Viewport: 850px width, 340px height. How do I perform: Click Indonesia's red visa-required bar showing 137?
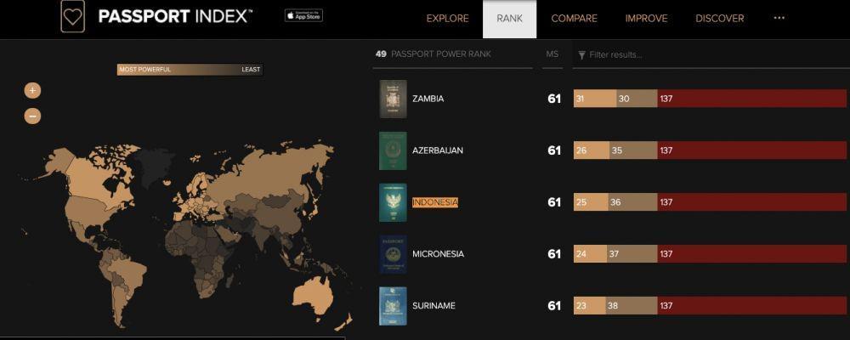pos(752,202)
